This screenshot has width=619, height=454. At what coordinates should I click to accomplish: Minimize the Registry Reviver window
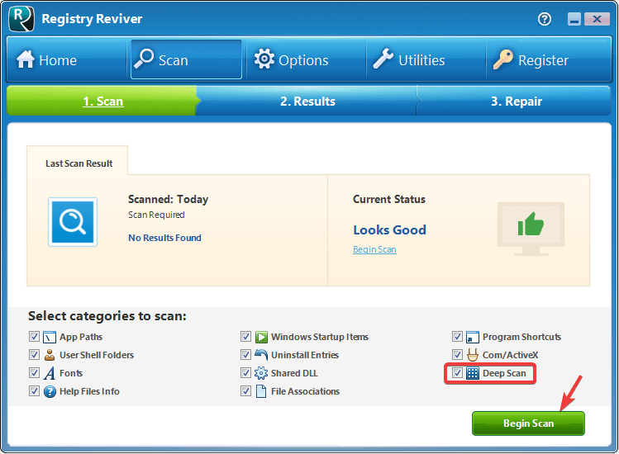[x=574, y=19]
